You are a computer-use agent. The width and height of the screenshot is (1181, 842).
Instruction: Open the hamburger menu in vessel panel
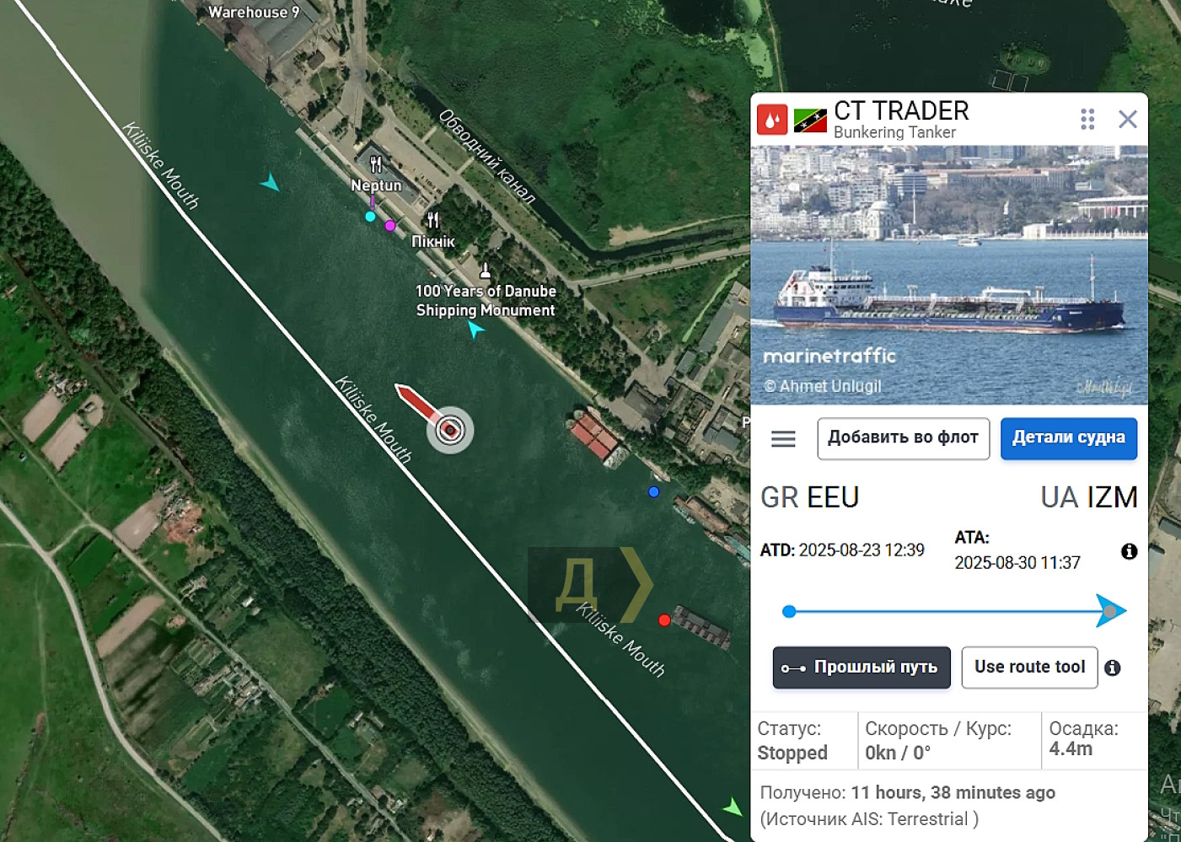(783, 438)
